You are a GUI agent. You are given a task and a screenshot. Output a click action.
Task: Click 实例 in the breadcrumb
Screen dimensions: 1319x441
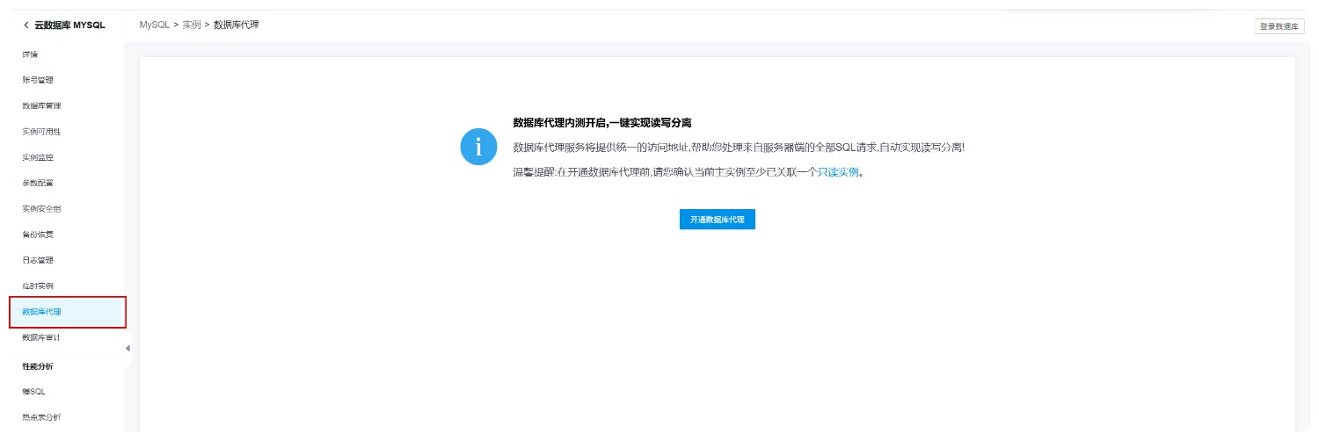tap(191, 25)
